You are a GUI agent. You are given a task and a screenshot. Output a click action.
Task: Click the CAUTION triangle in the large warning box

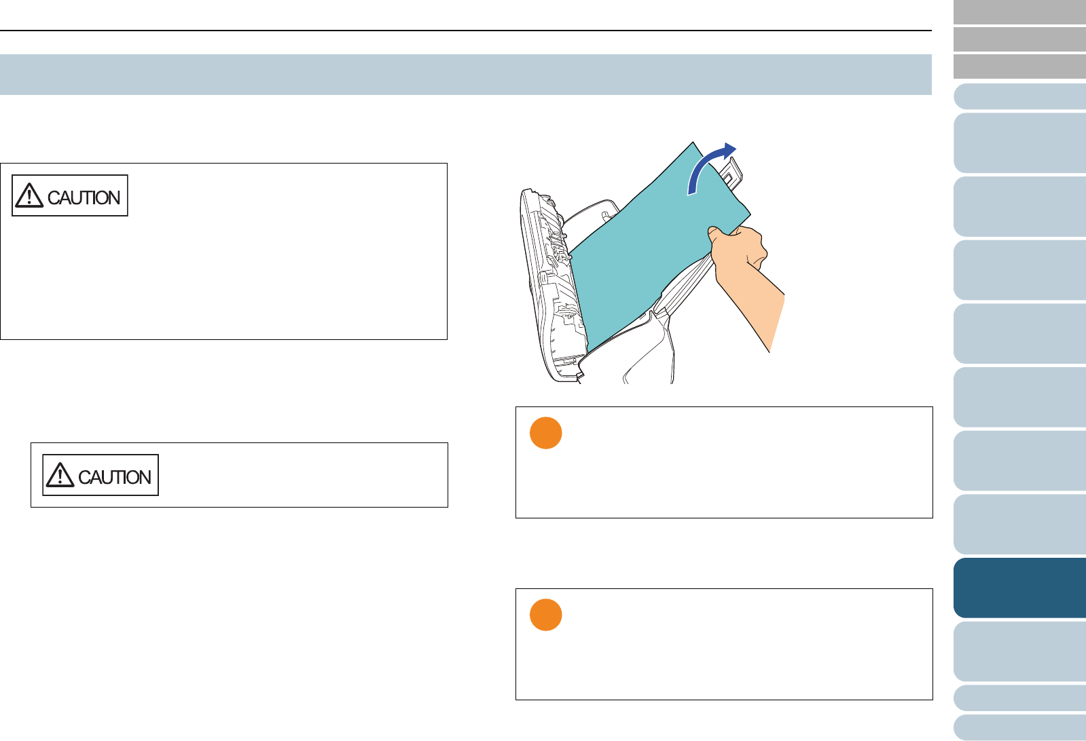point(30,196)
